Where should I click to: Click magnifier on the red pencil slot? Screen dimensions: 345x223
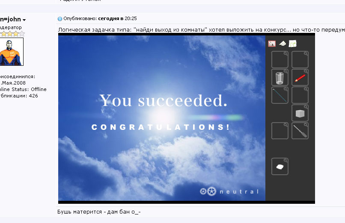click(306, 71)
